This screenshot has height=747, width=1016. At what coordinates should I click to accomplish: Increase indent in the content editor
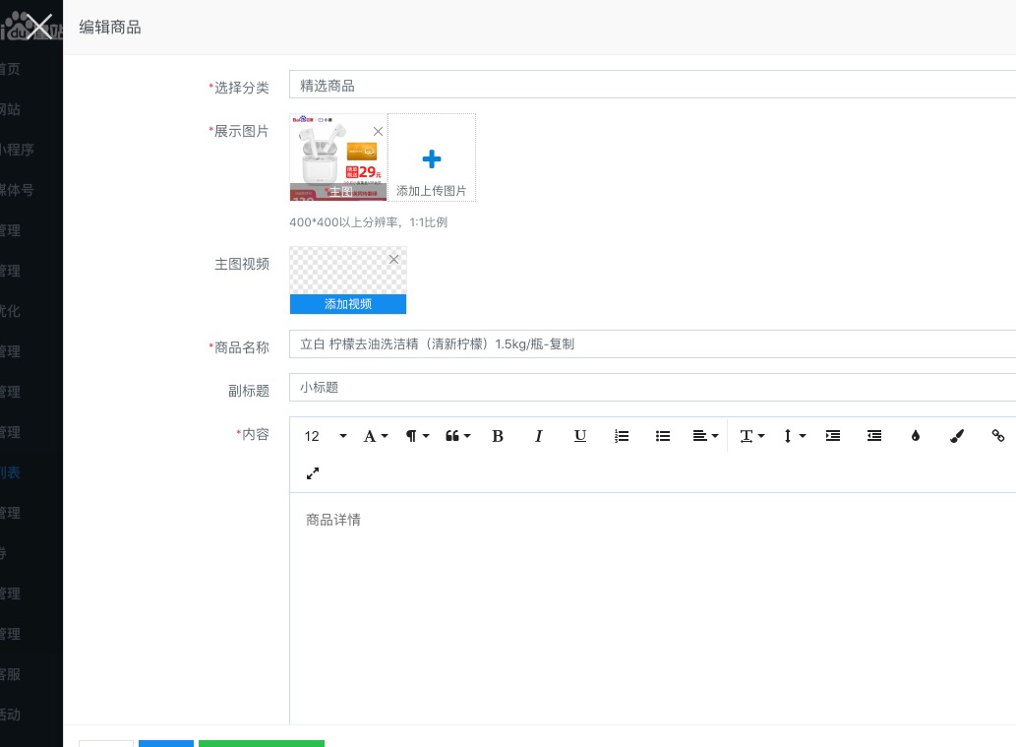pos(833,436)
